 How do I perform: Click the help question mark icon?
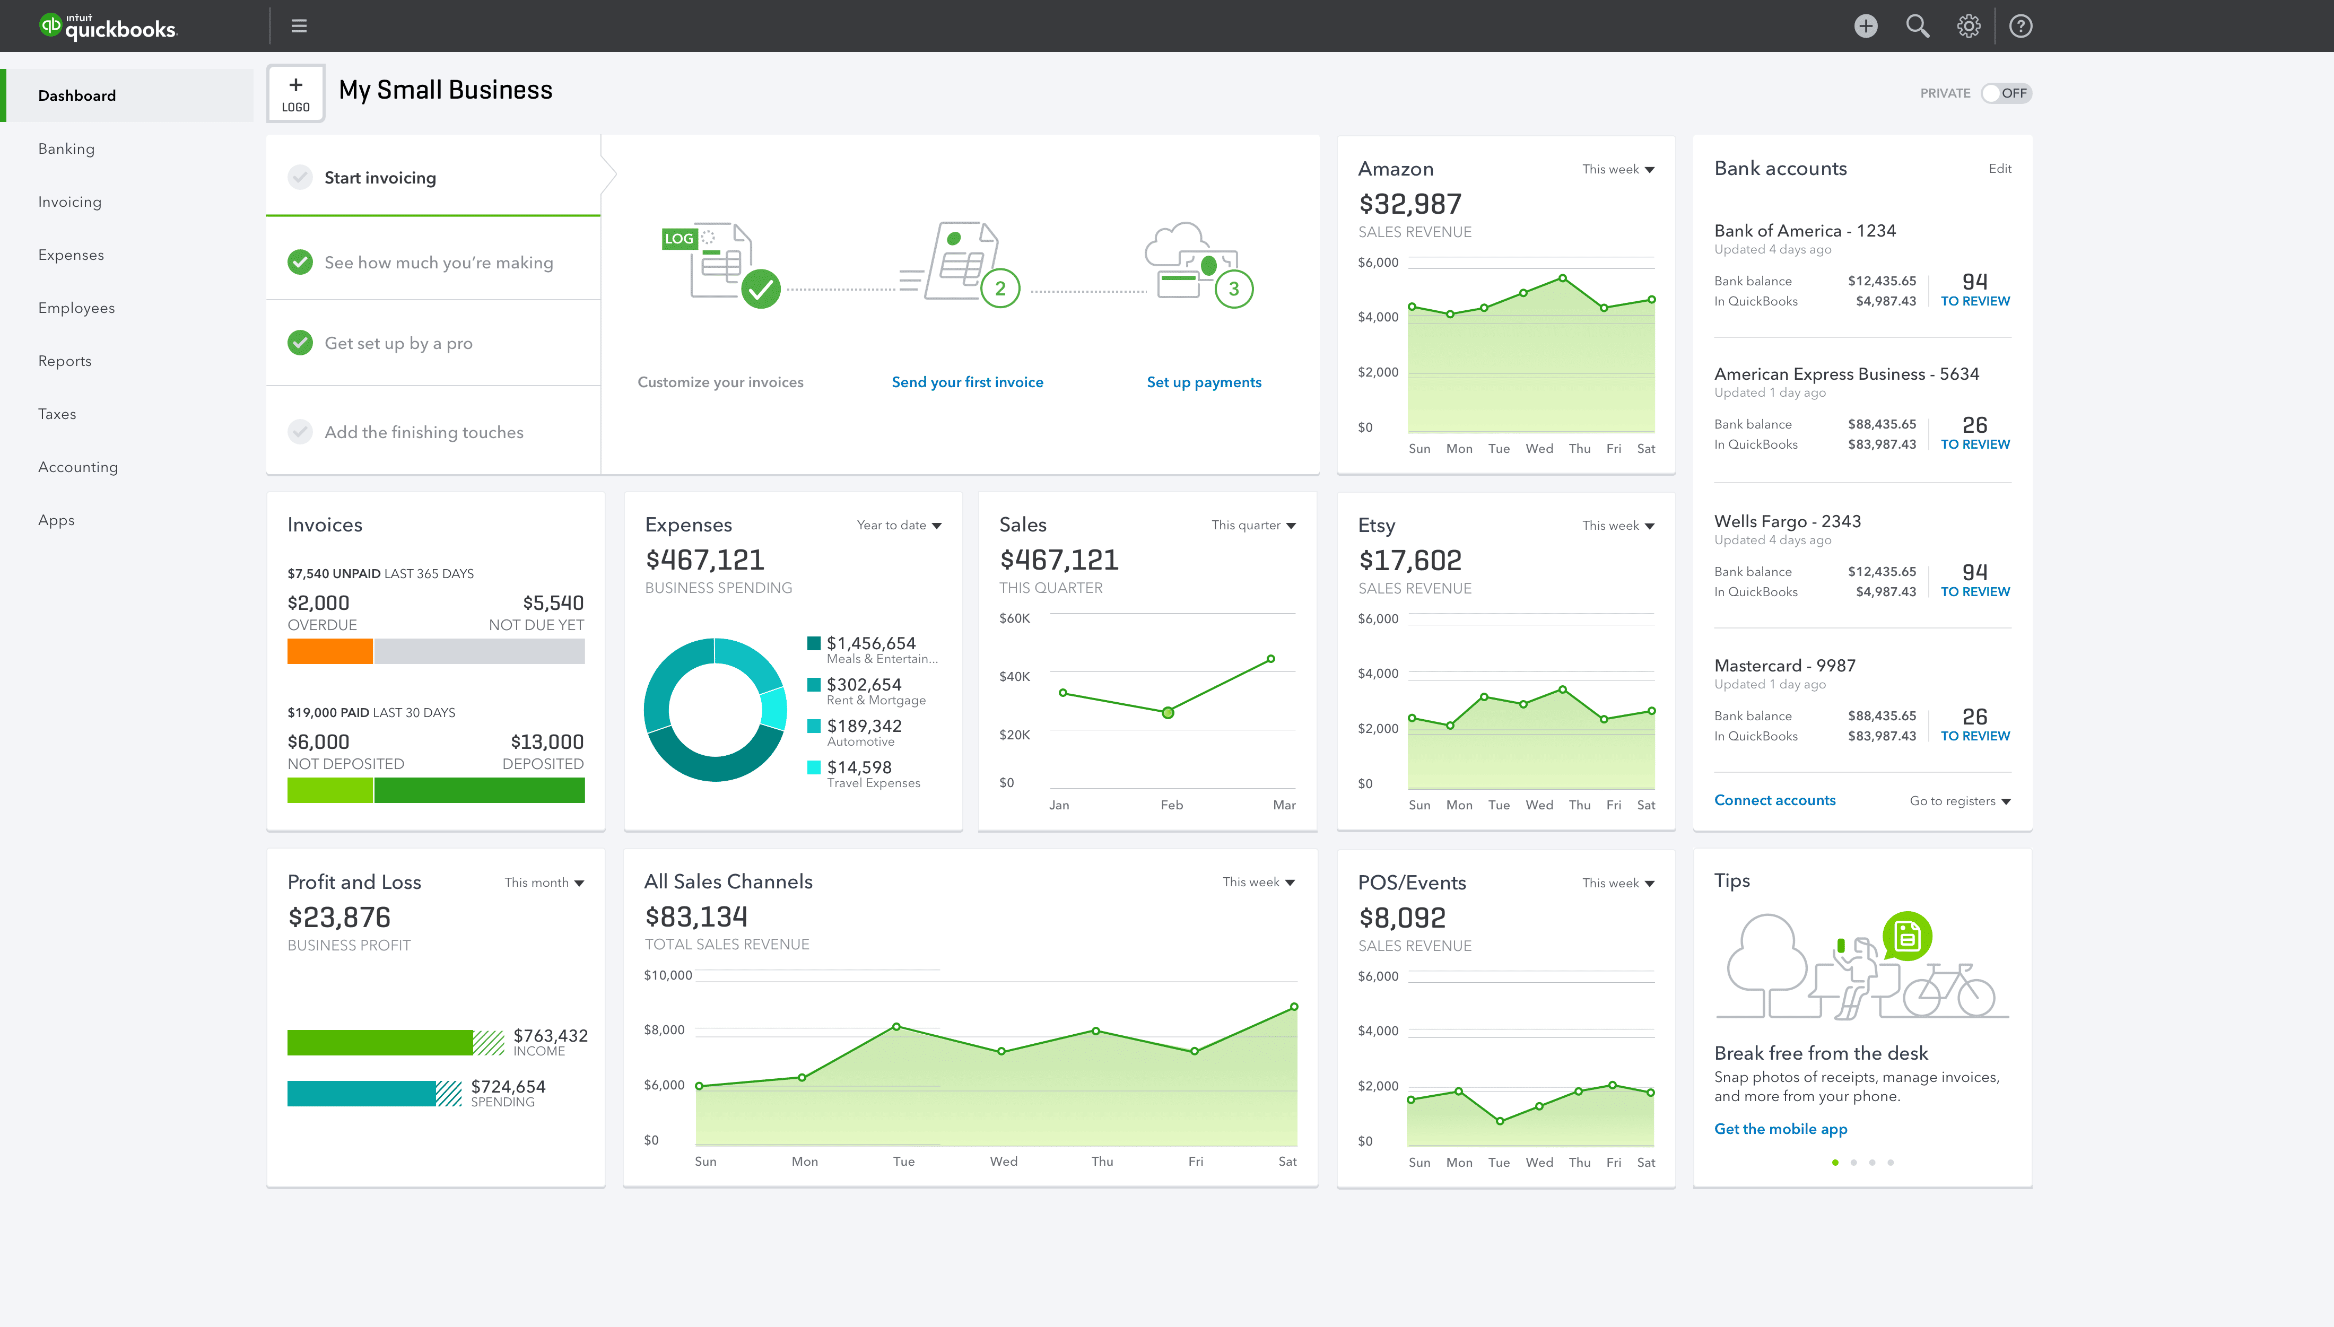pyautogui.click(x=2021, y=25)
